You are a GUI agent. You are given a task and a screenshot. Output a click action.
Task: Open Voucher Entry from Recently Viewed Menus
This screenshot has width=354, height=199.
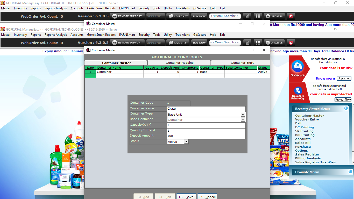click(x=307, y=119)
